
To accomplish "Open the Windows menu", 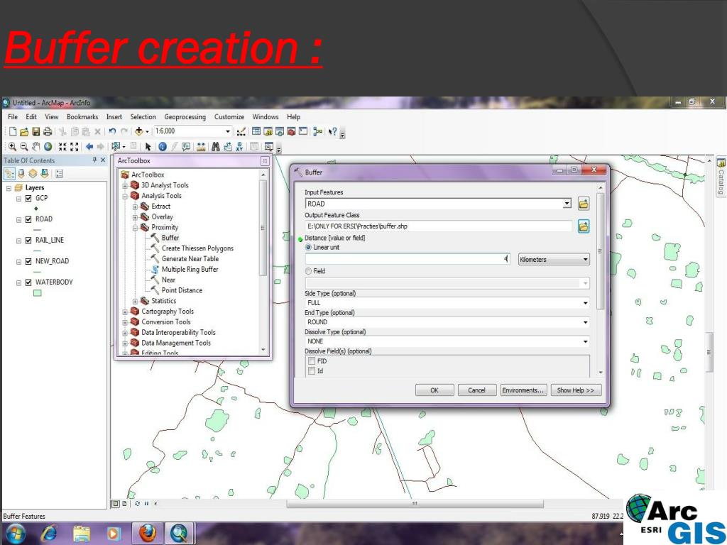I will point(266,117).
